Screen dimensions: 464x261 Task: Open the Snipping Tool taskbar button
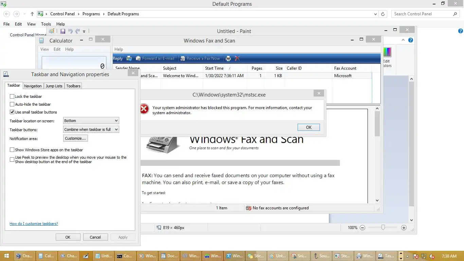click(299, 256)
